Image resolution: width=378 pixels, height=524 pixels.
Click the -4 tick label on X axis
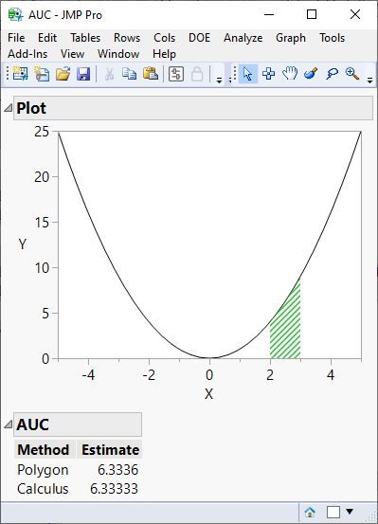coord(88,375)
